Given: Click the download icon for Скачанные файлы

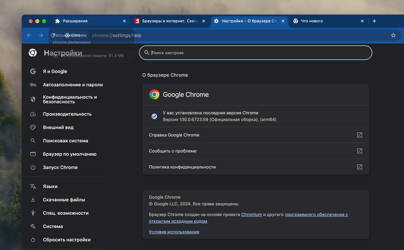Looking at the screenshot, I should coord(33,200).
